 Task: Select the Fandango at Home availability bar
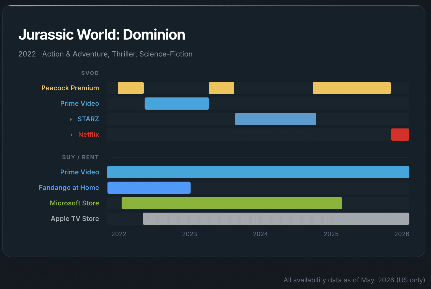(x=149, y=188)
